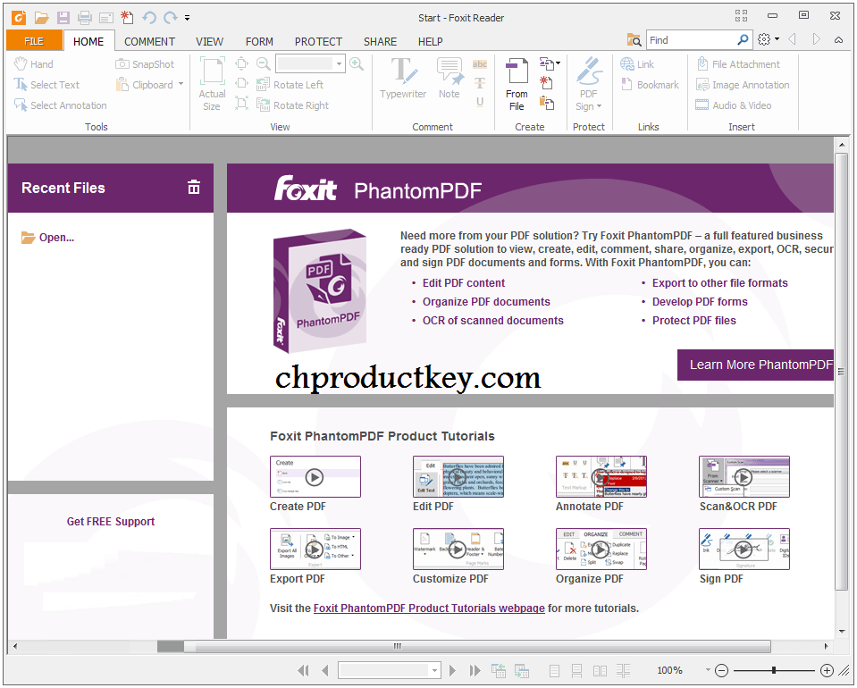Click the Undo arrow icon
The image size is (857, 688).
pyautogui.click(x=149, y=18)
